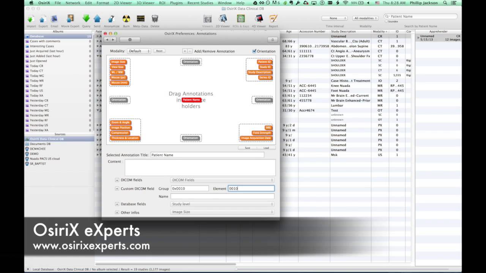Click the Import toolbar icon
This screenshot has width=486, height=273.
coord(31,19)
